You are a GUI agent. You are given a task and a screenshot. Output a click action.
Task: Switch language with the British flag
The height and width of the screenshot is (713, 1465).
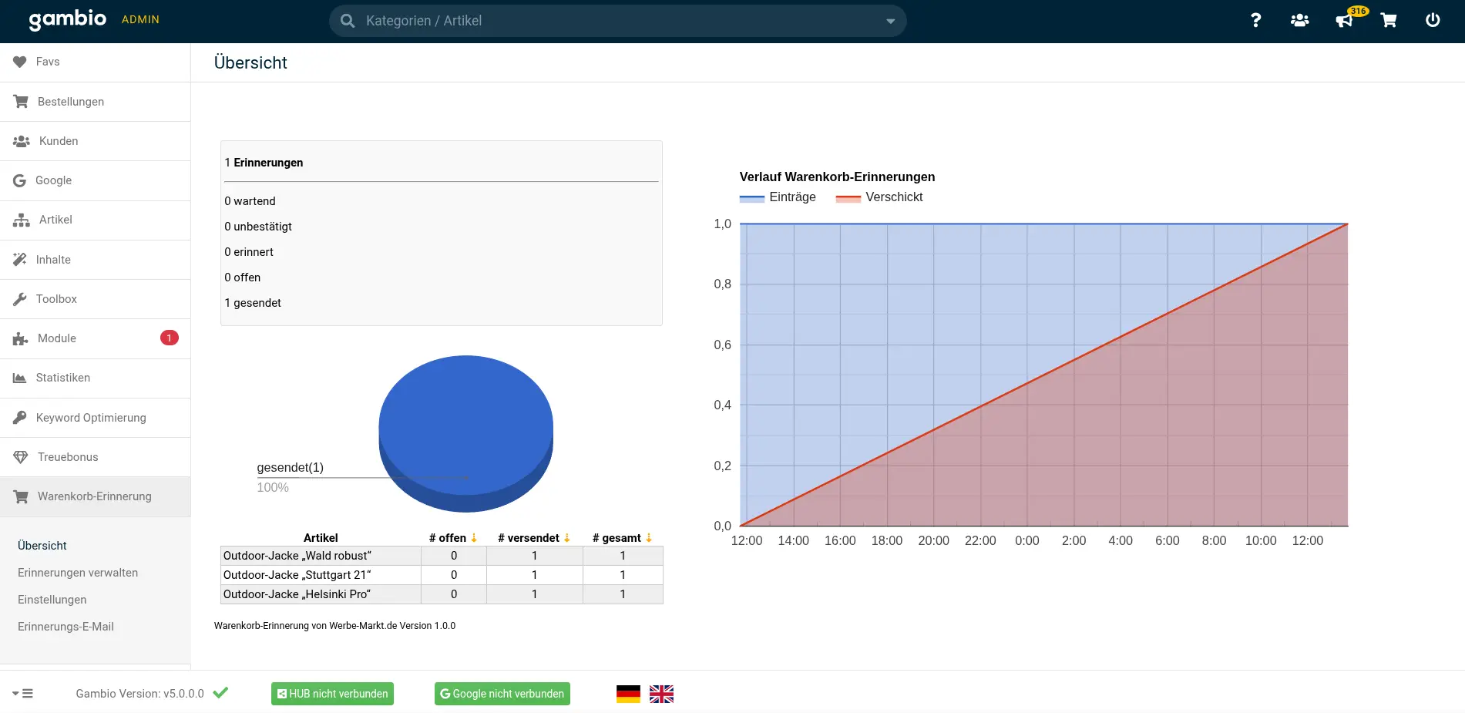[x=661, y=694]
